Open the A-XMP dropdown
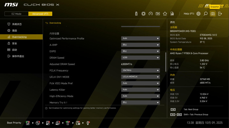The width and height of the screenshot is (229, 128). coord(140,45)
